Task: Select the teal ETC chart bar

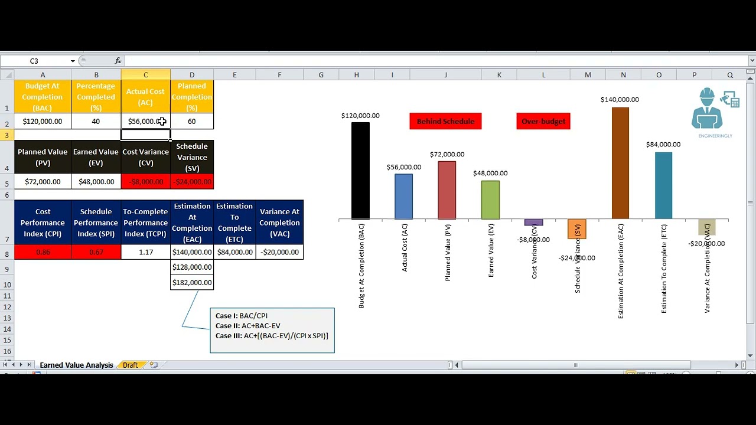Action: point(663,185)
